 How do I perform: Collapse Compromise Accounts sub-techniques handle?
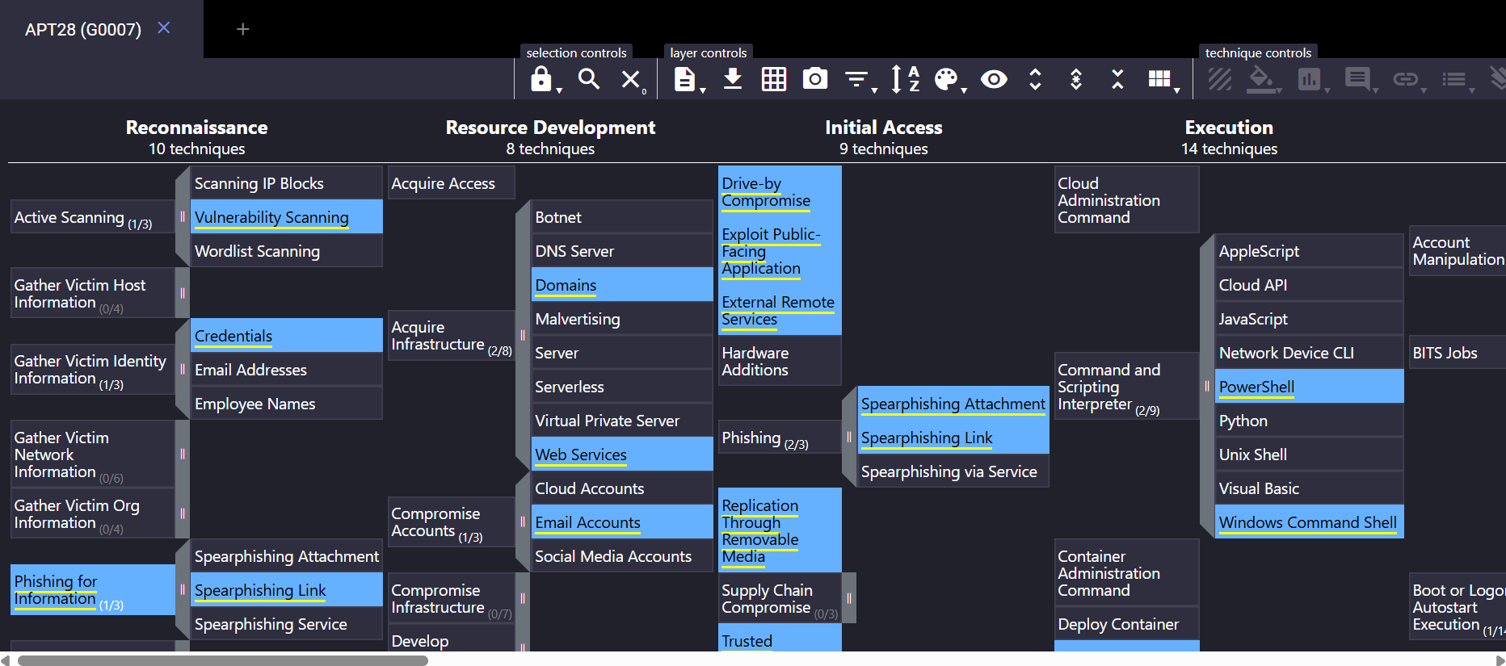click(x=523, y=521)
